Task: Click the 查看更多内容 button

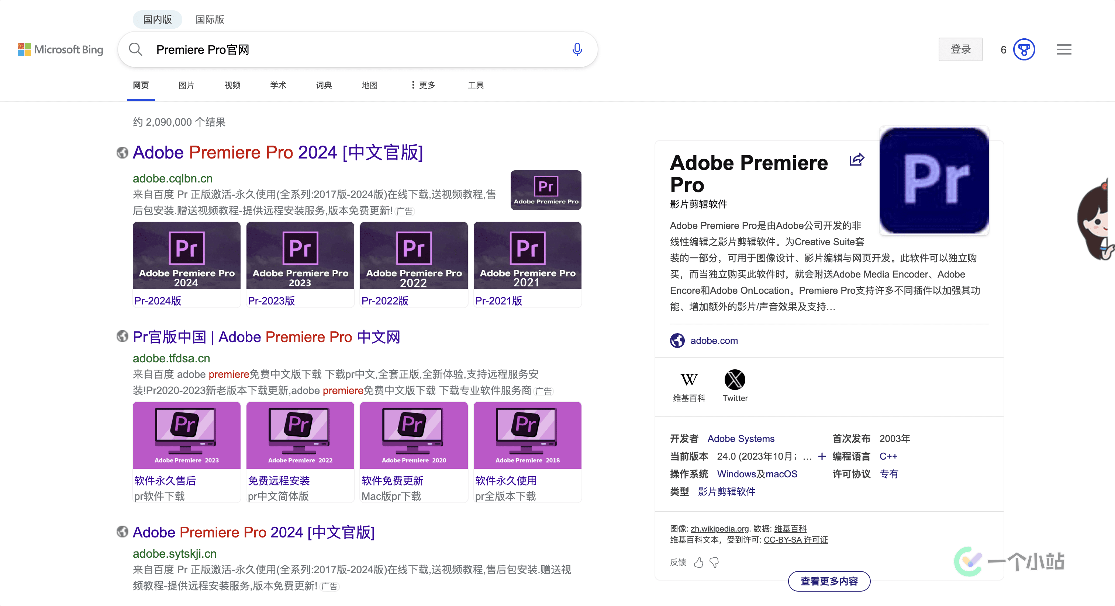Action: (x=829, y=581)
